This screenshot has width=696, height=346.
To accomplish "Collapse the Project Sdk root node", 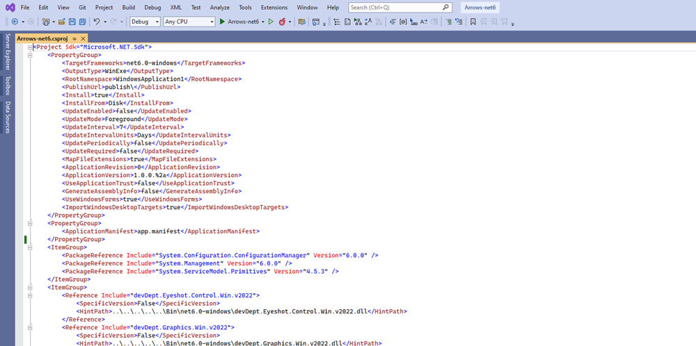I will click(x=29, y=47).
